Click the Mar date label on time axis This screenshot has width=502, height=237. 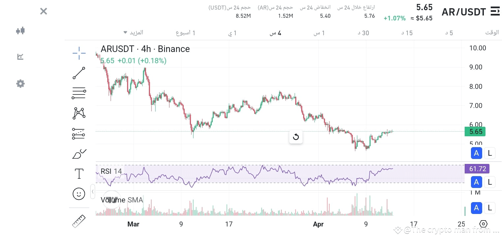pos(133,224)
